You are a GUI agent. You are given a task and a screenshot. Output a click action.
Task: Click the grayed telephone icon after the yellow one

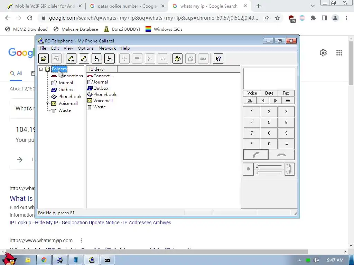coord(190,59)
